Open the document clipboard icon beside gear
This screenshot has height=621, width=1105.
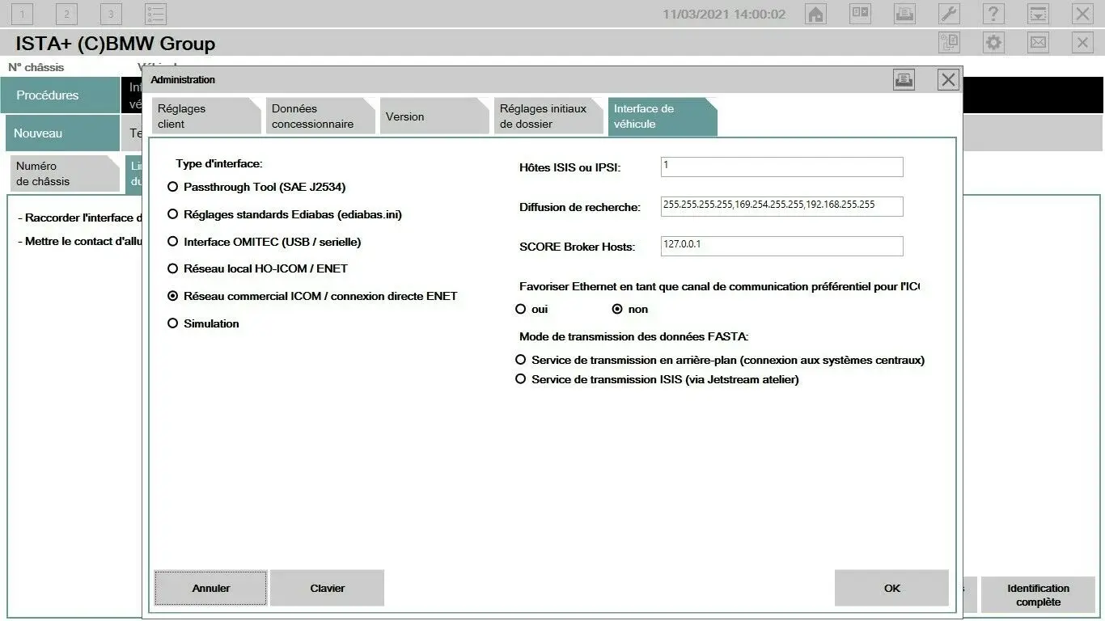[949, 43]
